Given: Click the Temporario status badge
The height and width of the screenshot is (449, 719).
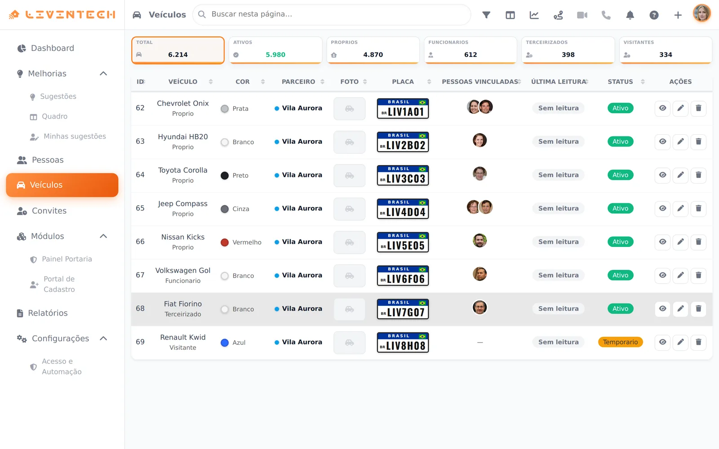Looking at the screenshot, I should 620,342.
